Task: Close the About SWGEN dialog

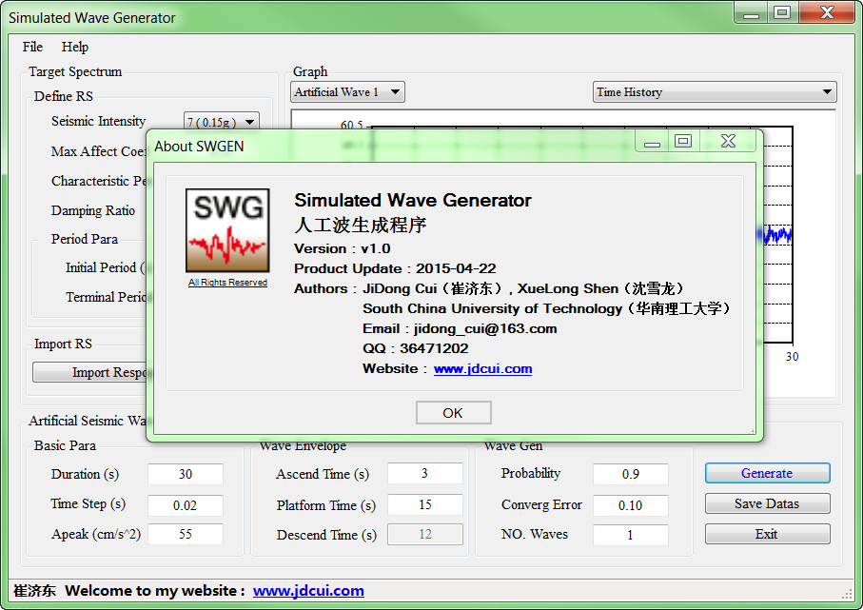Action: coord(728,142)
